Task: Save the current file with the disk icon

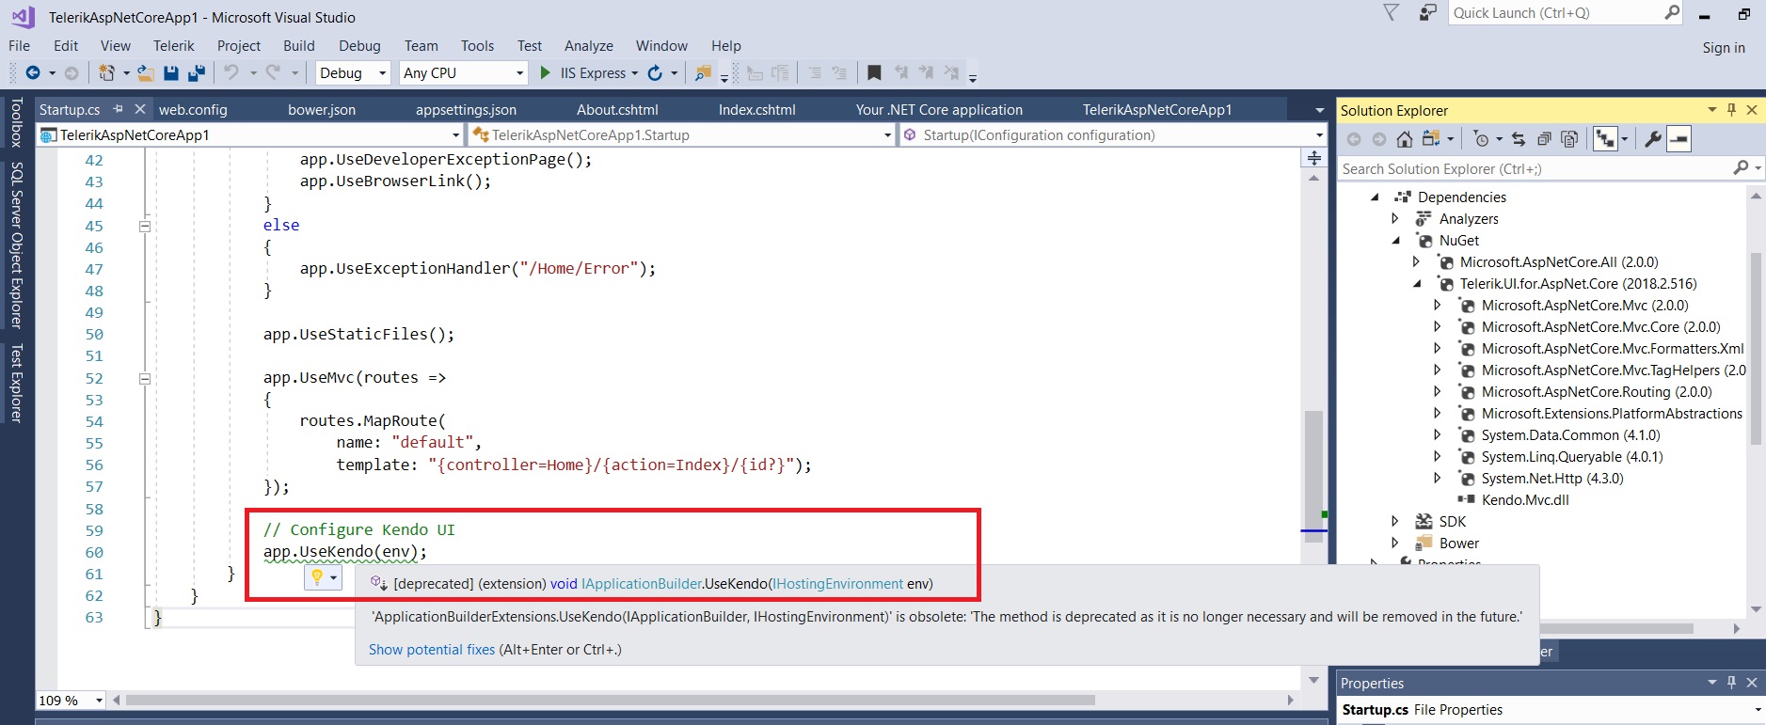Action: (x=171, y=72)
